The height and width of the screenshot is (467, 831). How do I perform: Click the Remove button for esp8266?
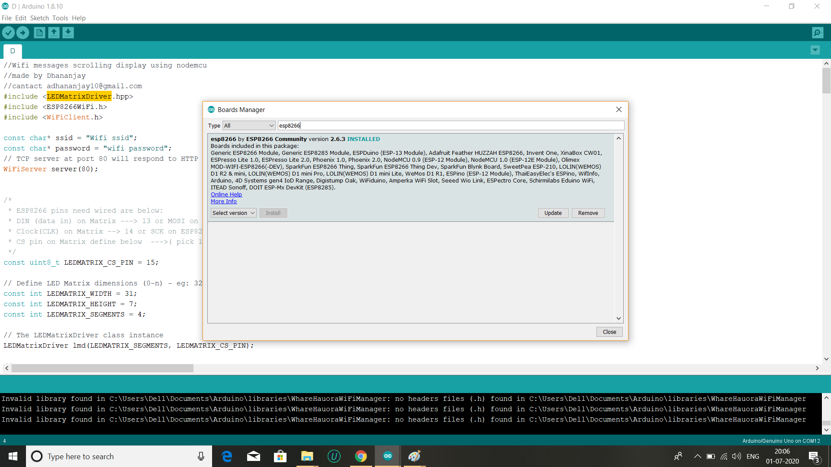[588, 213]
